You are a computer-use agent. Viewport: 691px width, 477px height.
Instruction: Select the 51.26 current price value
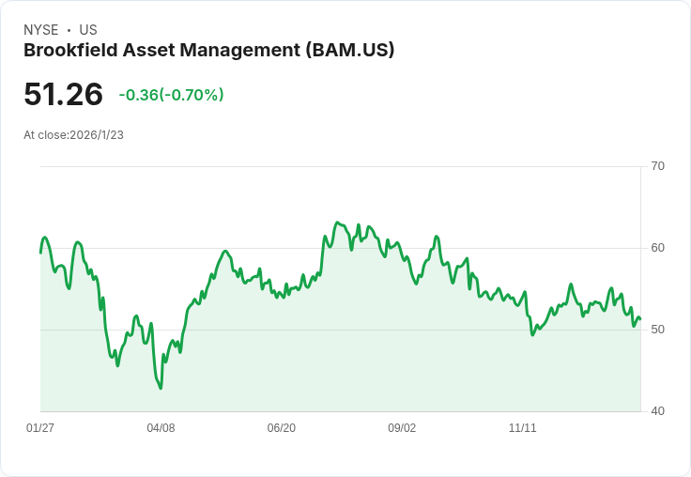pos(64,94)
